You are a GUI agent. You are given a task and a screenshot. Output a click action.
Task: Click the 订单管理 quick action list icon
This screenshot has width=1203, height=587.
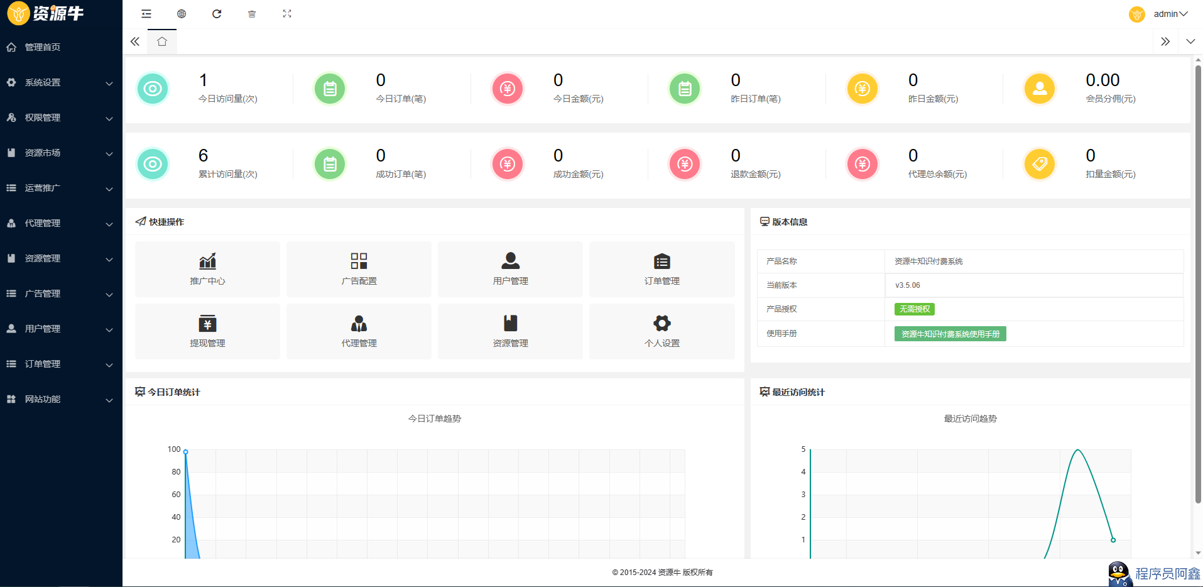[662, 261]
